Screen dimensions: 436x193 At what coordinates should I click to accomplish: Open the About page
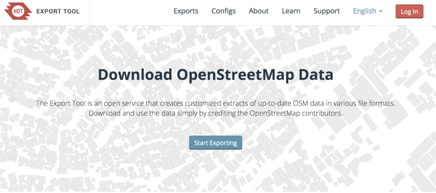tap(259, 11)
